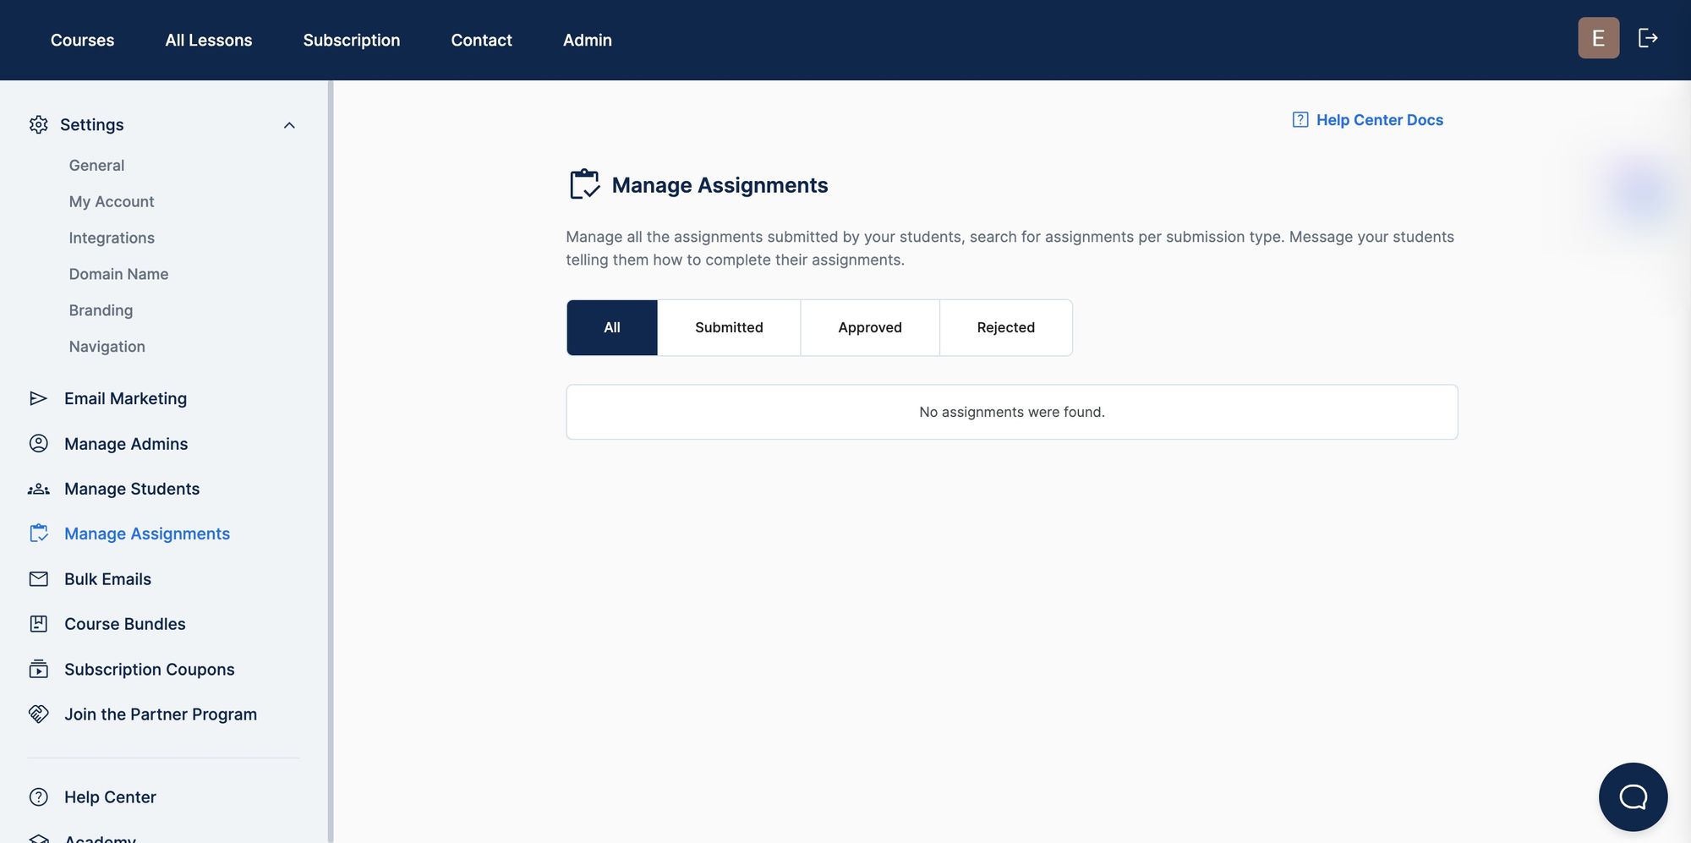Filter by Approved assignments
The height and width of the screenshot is (843, 1691).
[x=870, y=327]
